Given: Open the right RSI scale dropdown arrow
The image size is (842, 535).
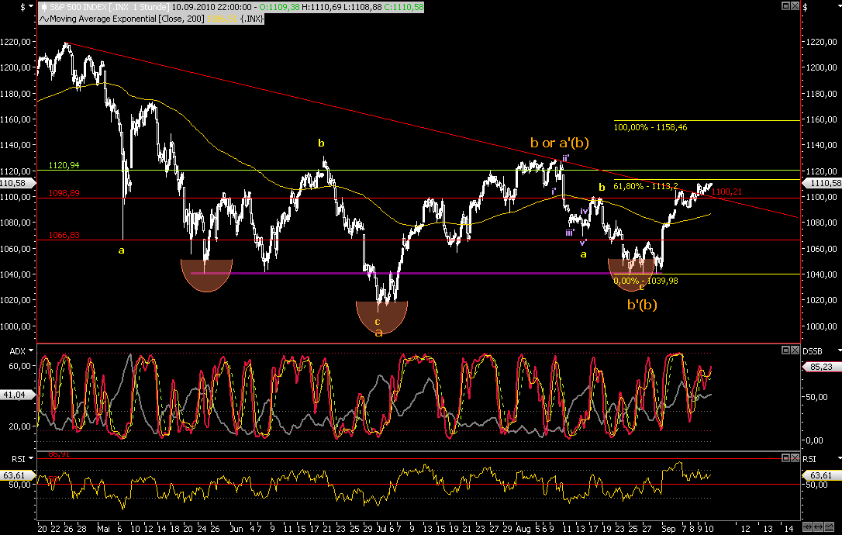Looking at the screenshot, I should pos(840,458).
